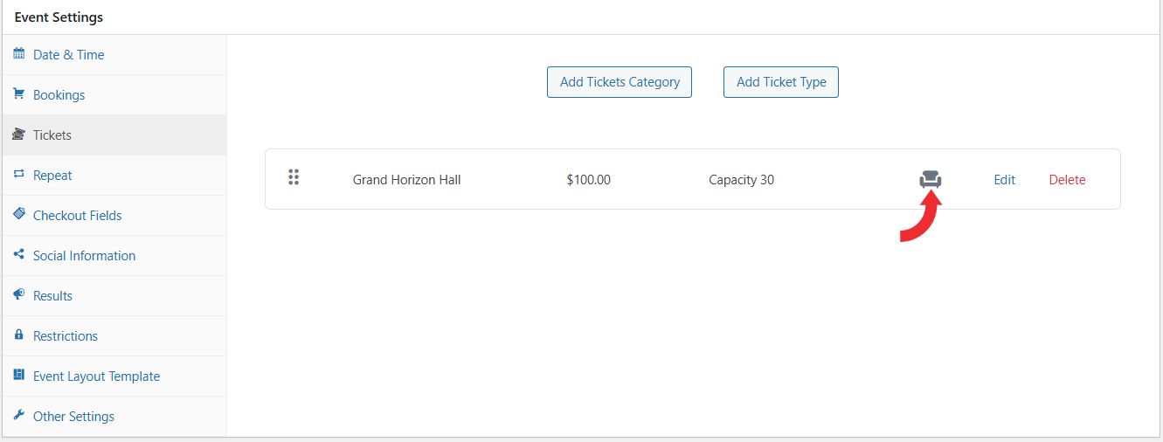
Task: Click the repeat arrows icon in sidebar
Action: pyautogui.click(x=19, y=175)
